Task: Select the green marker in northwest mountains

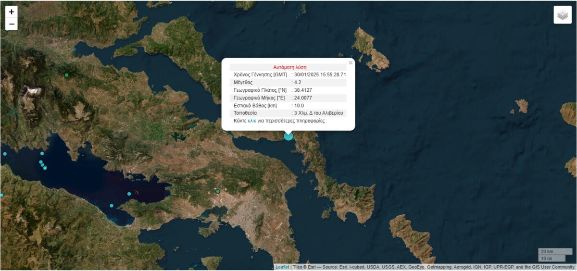Action: [67, 75]
